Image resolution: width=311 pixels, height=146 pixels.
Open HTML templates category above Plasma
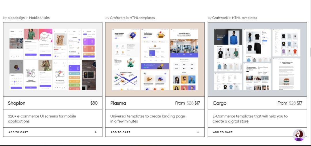tap(142, 18)
